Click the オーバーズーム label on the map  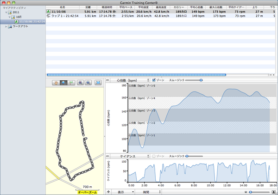coord(88,192)
